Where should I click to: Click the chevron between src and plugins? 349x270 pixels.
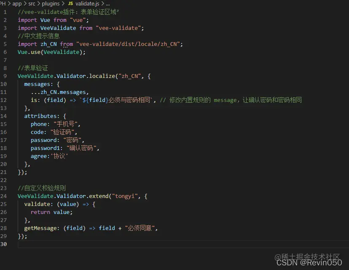click(38, 3)
